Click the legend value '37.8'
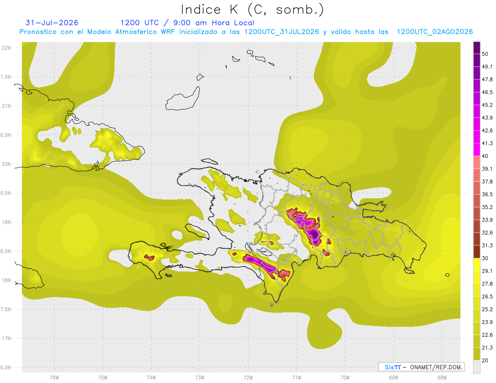Screen dimensions: 496x383 tap(486, 181)
